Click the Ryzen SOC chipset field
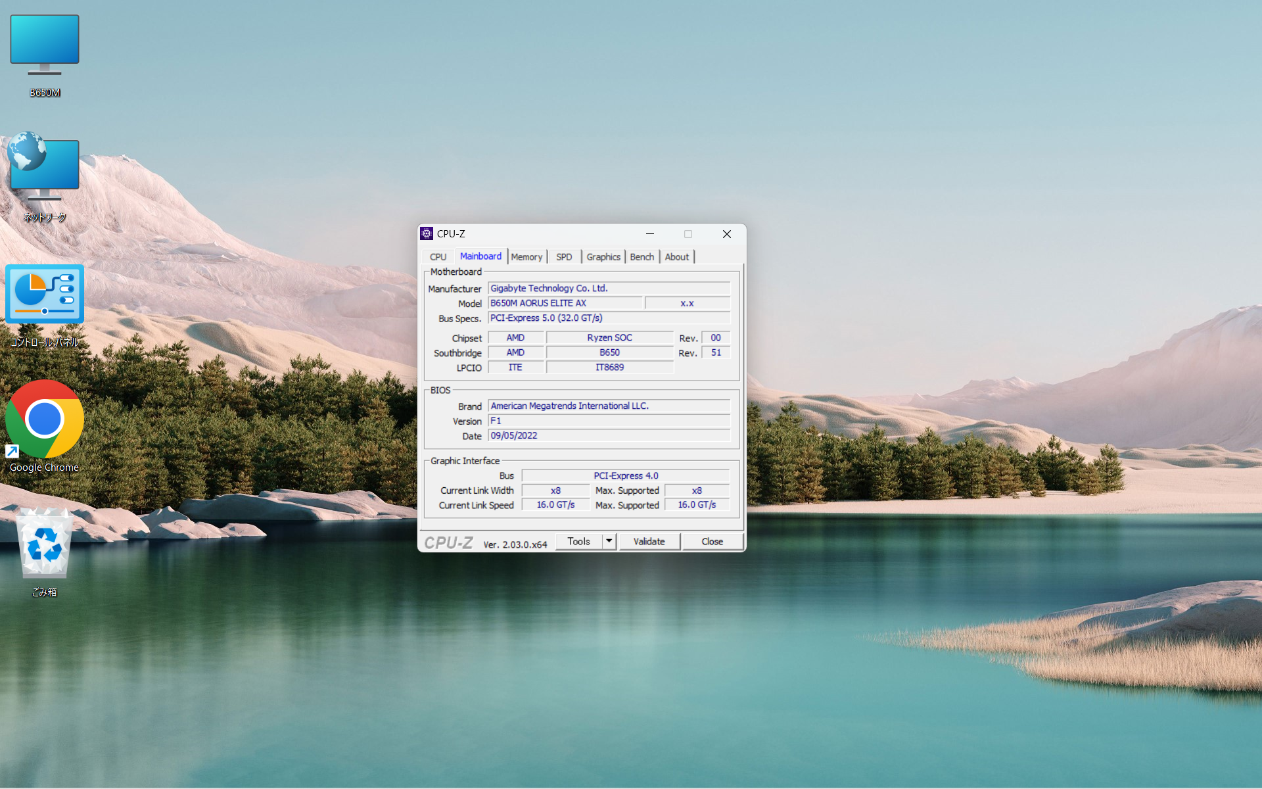This screenshot has width=1262, height=789. 609,337
